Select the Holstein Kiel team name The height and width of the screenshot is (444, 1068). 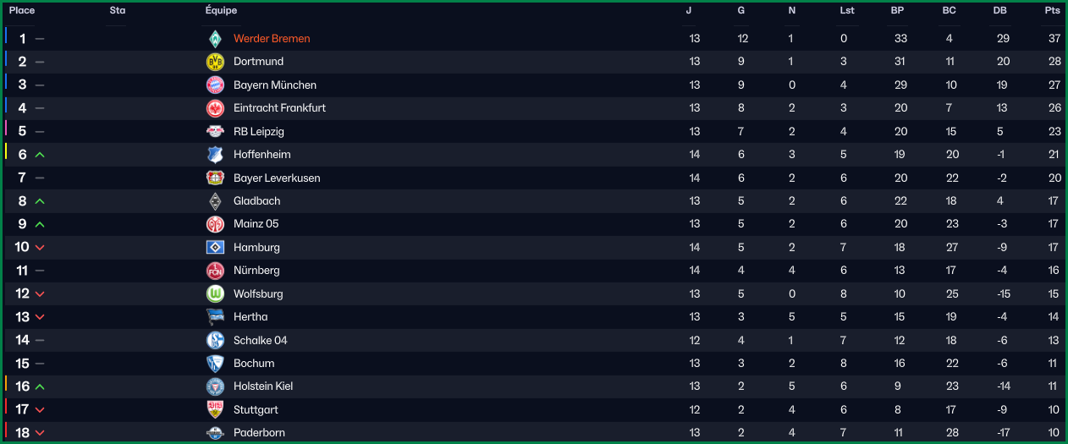tap(263, 386)
